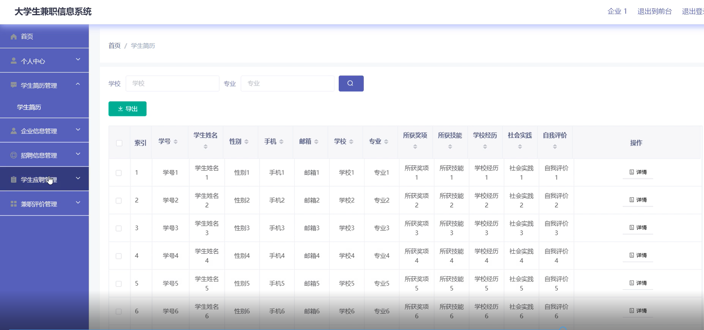704x330 pixels.
Task: Open 兼职评价管理 in the sidebar
Action: 44,204
